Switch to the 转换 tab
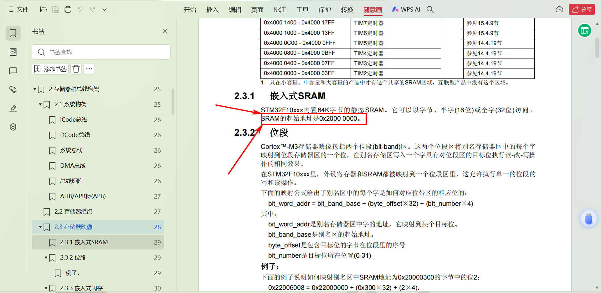The image size is (601, 293). point(347,10)
